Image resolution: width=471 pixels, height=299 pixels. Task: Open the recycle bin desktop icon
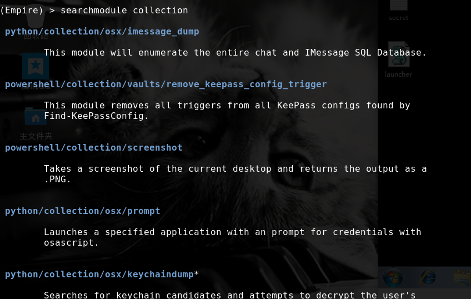coord(35,17)
